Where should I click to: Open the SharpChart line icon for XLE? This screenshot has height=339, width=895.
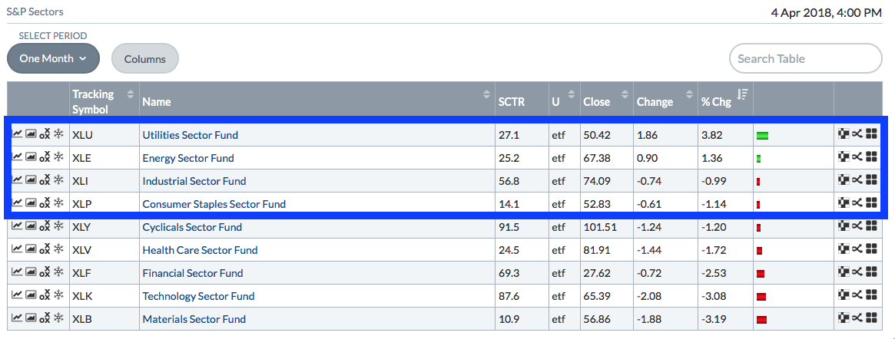(17, 157)
